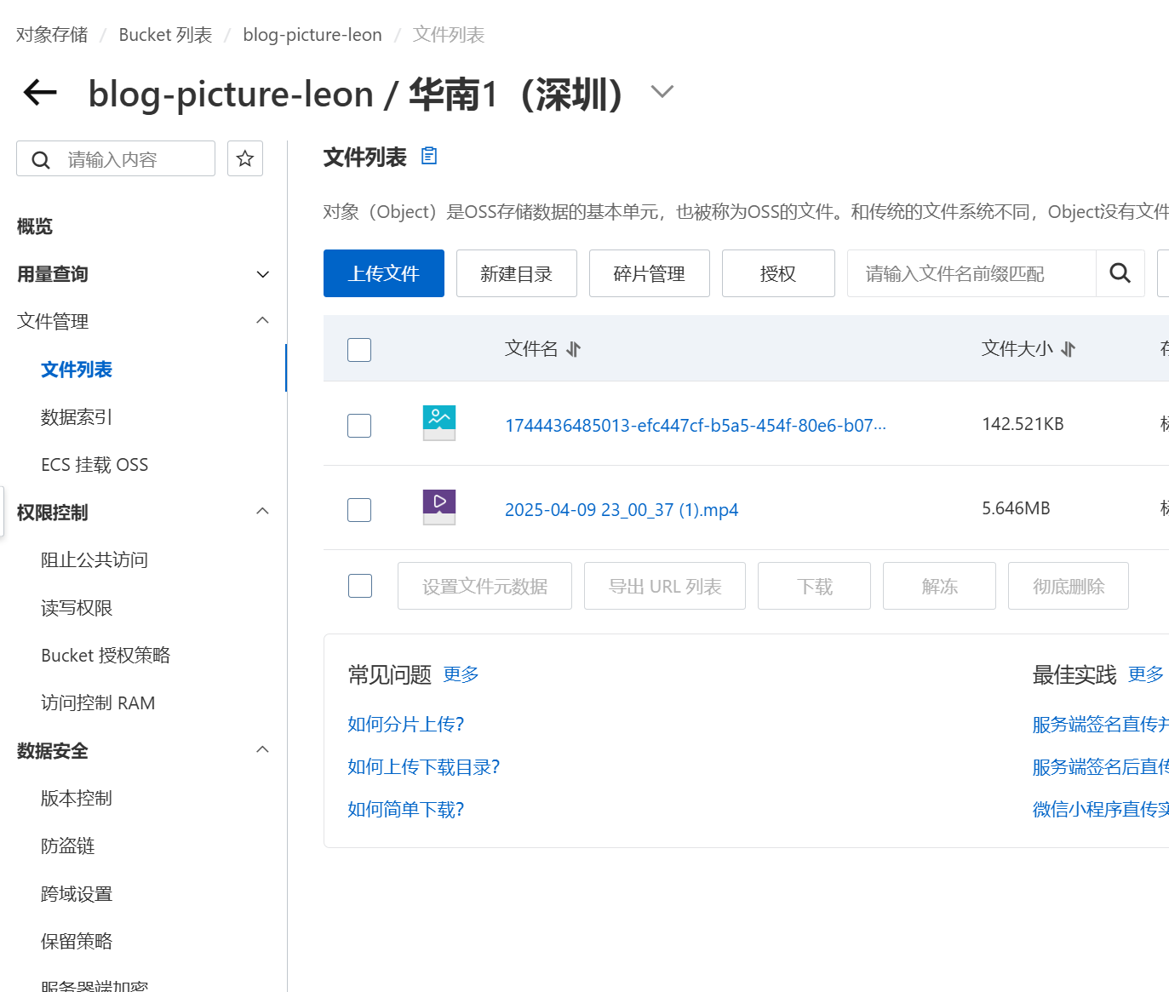Screen dimensions: 1169x992
Task: Click the 碎片管理 button
Action: click(x=650, y=273)
